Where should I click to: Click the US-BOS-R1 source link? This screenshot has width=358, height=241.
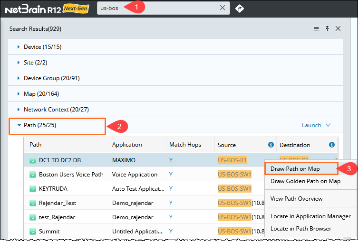232,160
